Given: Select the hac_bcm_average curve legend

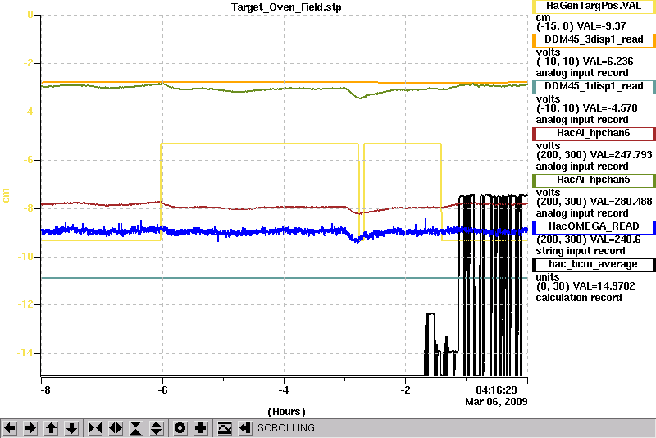Looking at the screenshot, I should (x=594, y=265).
